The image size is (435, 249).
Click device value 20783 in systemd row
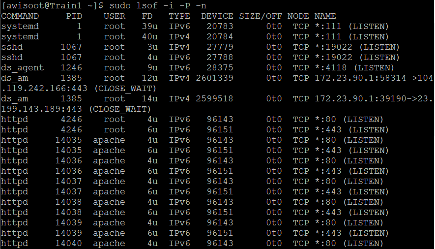220,27
